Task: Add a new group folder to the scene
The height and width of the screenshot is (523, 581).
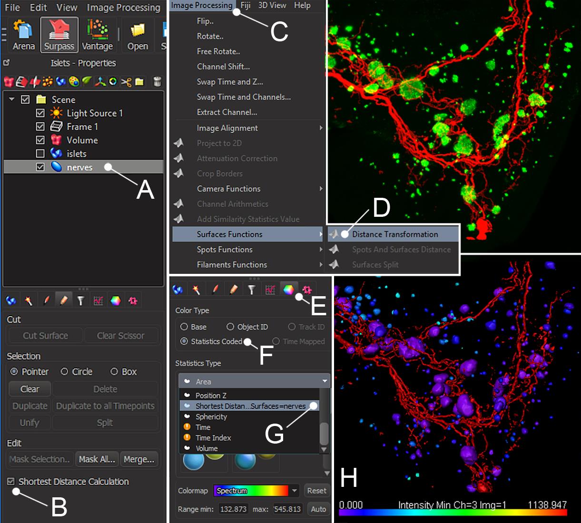Action: click(x=139, y=82)
